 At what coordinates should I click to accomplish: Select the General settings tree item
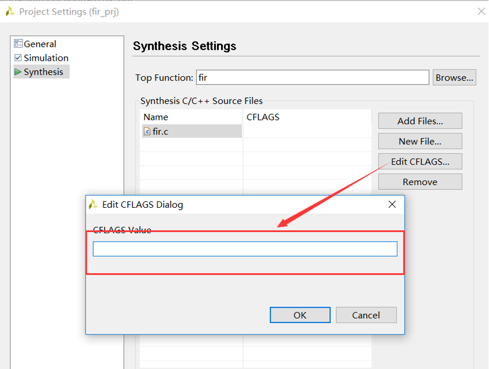(35, 44)
